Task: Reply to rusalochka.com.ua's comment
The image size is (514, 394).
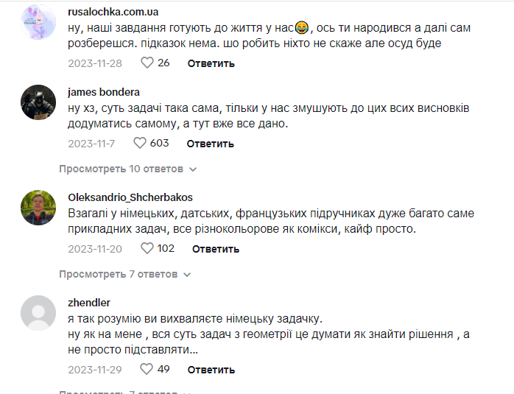Action: tap(211, 63)
